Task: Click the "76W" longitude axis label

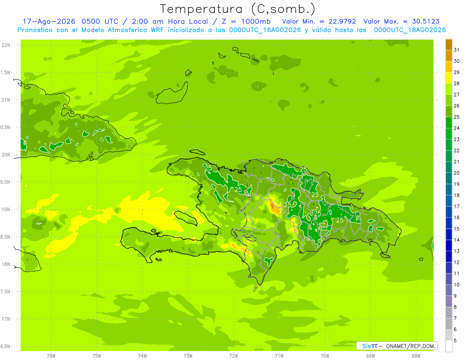Action: 51,356
